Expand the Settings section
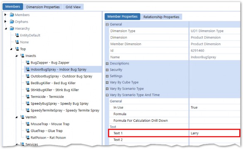The height and width of the screenshot is (149, 243). coord(107,76)
